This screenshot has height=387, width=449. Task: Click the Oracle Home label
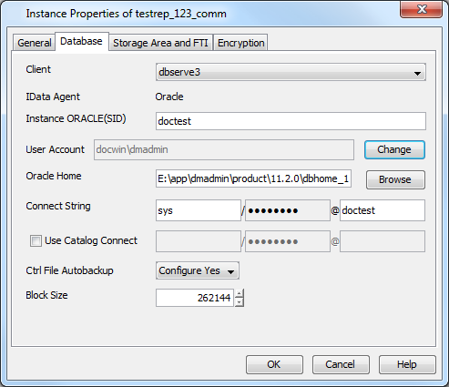point(54,176)
